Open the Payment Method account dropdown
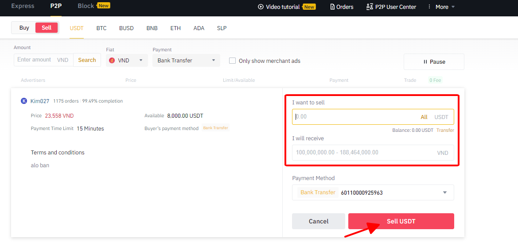 click(373, 192)
